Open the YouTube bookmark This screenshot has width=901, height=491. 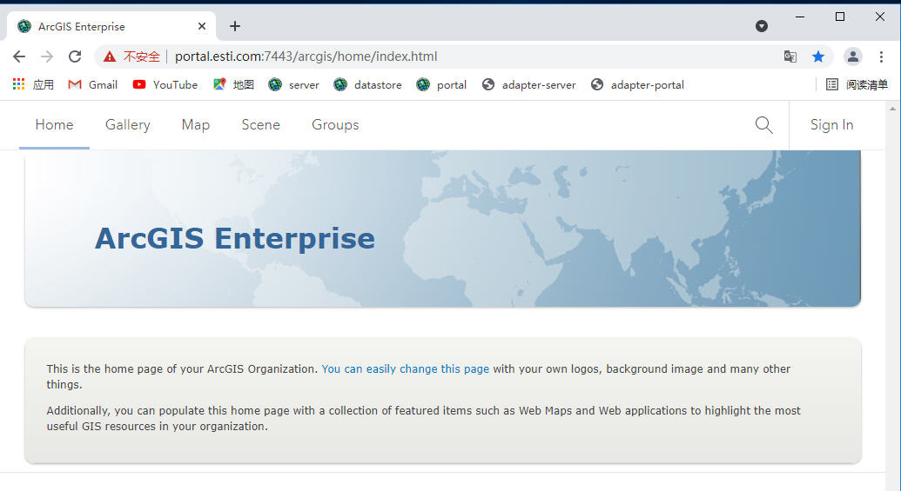pyautogui.click(x=165, y=84)
